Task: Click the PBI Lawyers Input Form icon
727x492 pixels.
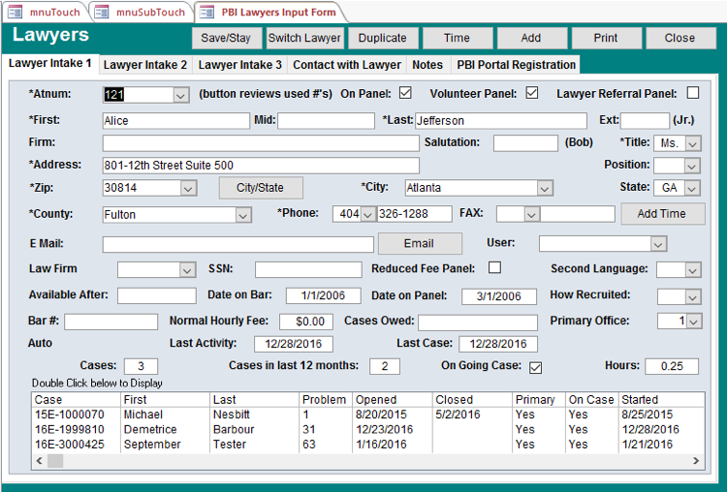Action: pos(206,12)
